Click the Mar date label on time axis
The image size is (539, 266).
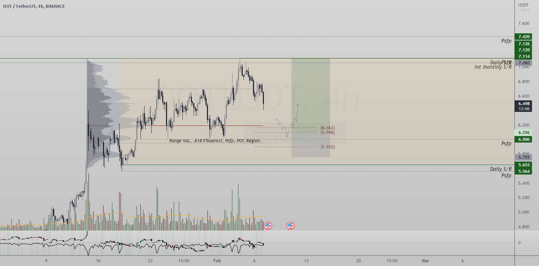tap(425, 261)
